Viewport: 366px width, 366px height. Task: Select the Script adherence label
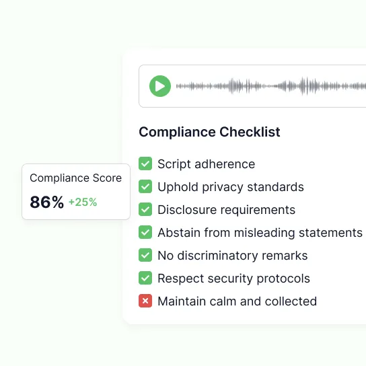206,164
